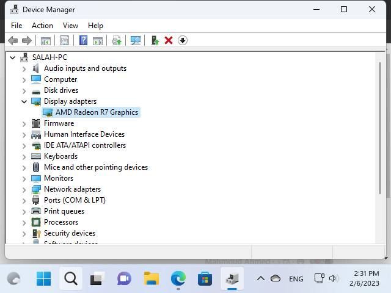The height and width of the screenshot is (293, 391).
Task: Collapse the SALAH-PC root node
Action: (x=12, y=58)
